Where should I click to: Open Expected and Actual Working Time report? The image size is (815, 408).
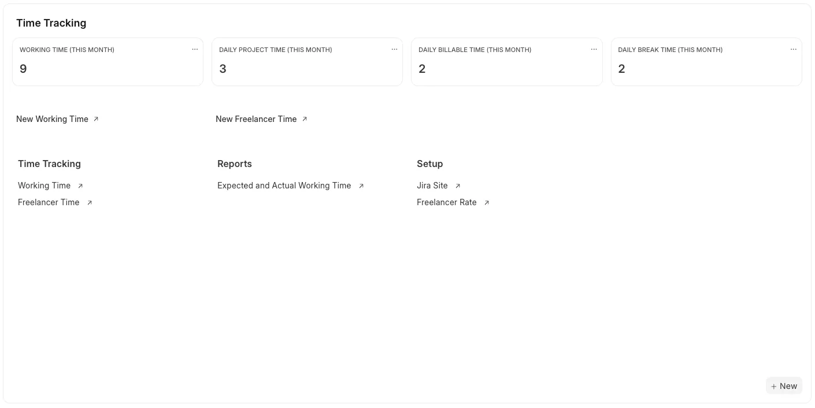click(x=284, y=186)
